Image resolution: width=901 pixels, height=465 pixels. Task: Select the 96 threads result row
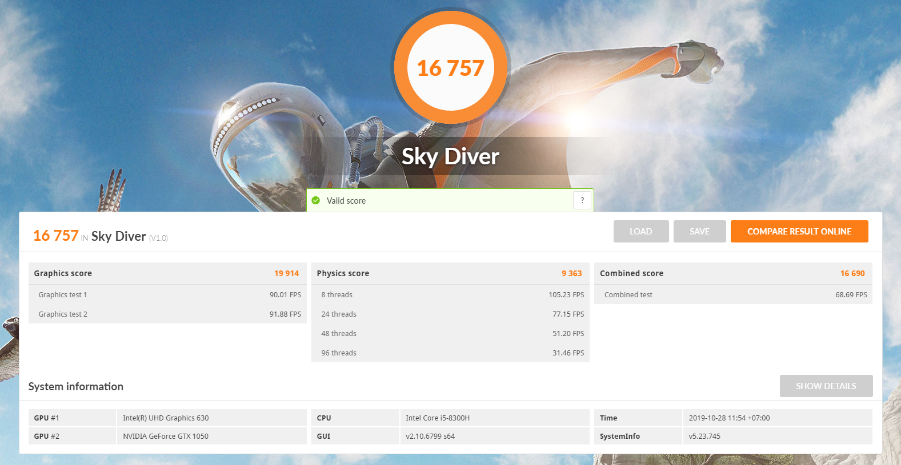[450, 353]
